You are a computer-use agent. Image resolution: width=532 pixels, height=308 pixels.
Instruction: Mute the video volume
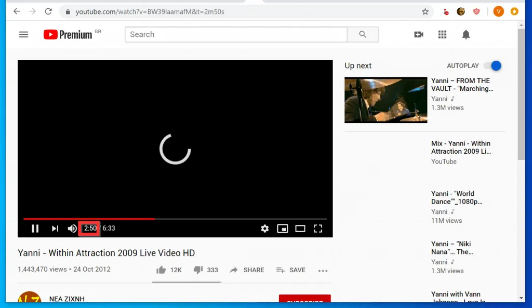[x=72, y=229]
